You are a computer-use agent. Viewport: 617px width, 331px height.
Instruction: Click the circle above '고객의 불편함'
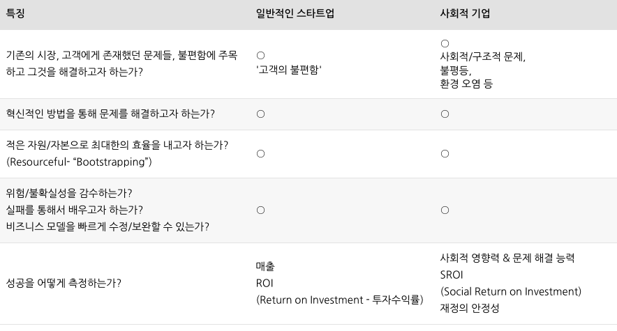(260, 55)
